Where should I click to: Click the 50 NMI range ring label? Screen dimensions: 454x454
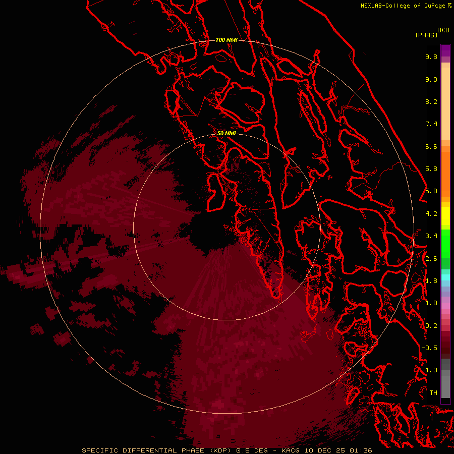(x=226, y=133)
